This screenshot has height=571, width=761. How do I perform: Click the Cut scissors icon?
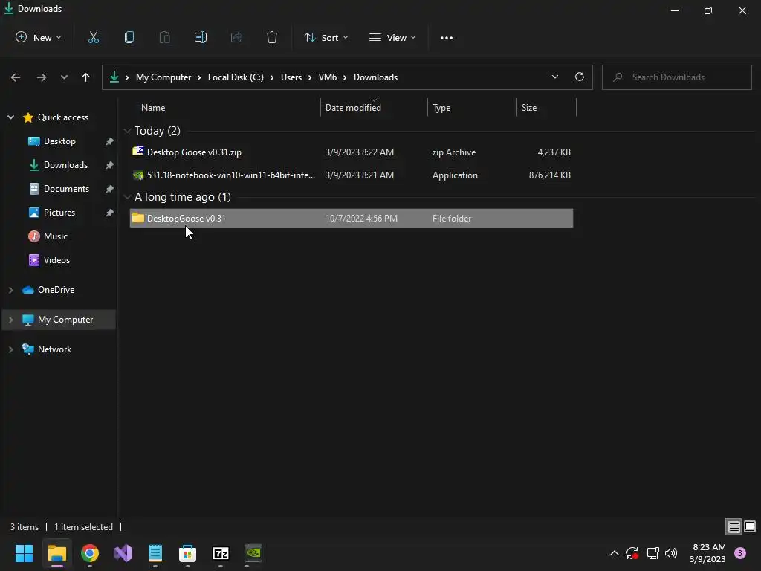[x=93, y=37]
